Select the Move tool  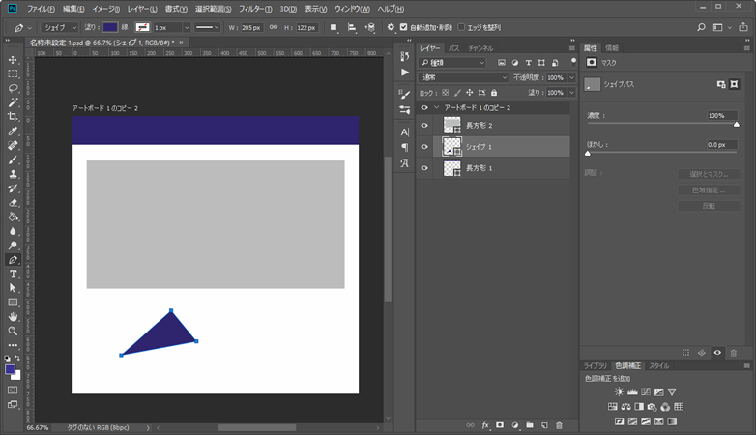point(13,60)
